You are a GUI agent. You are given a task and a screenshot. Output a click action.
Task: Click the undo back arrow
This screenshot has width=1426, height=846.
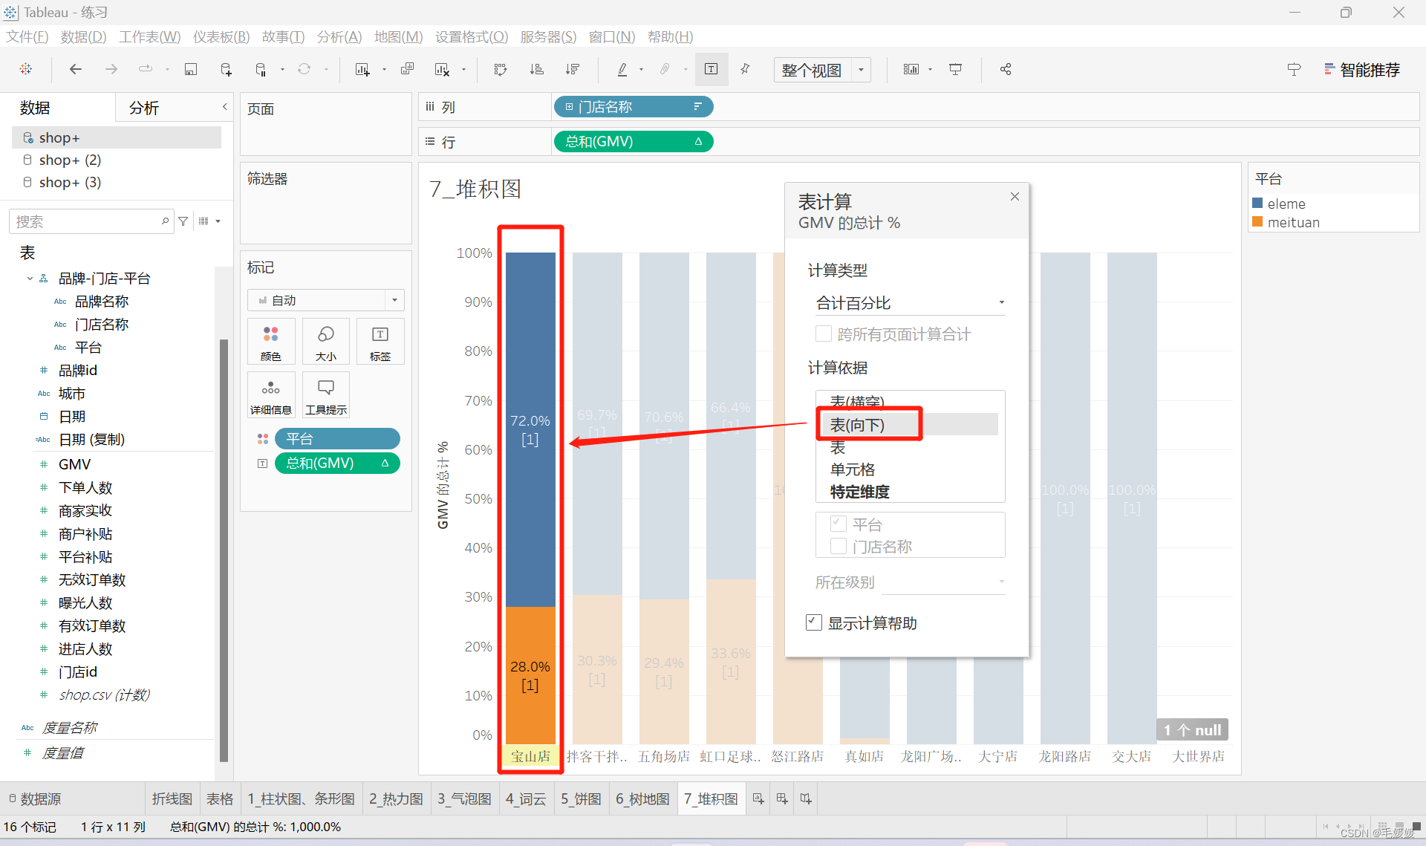point(75,69)
